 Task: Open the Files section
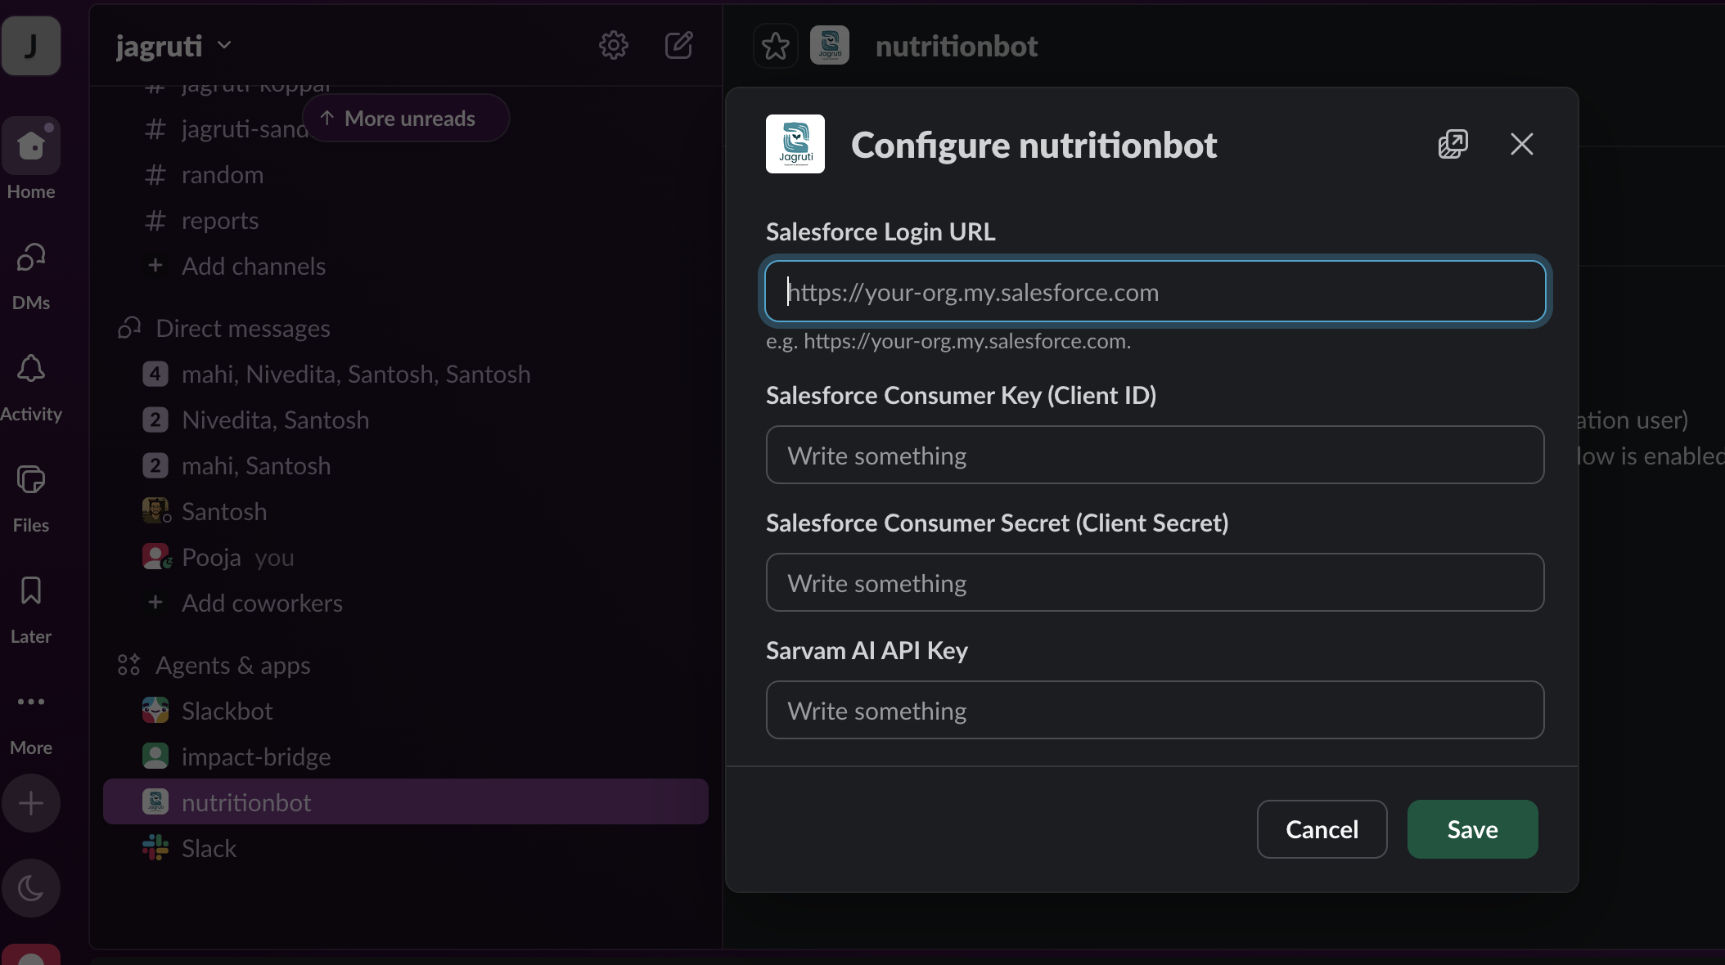click(31, 497)
